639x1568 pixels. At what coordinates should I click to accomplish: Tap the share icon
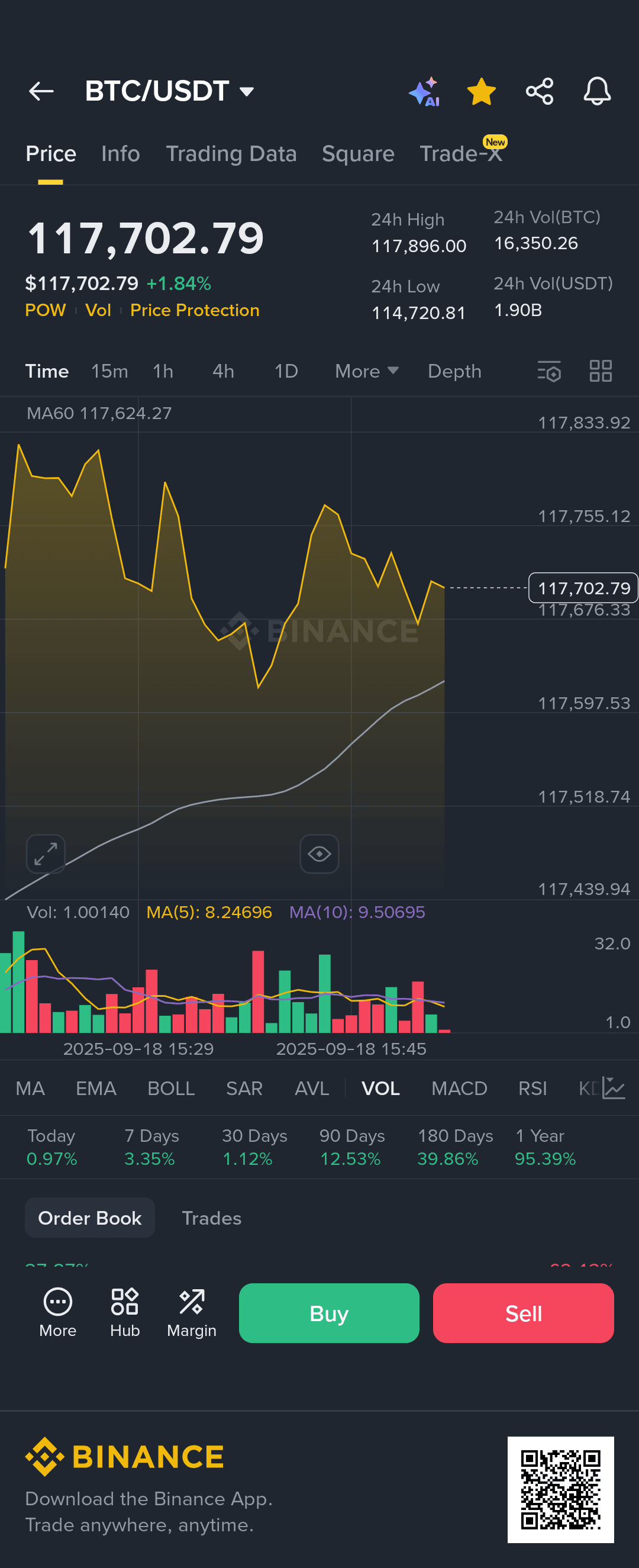pos(539,91)
